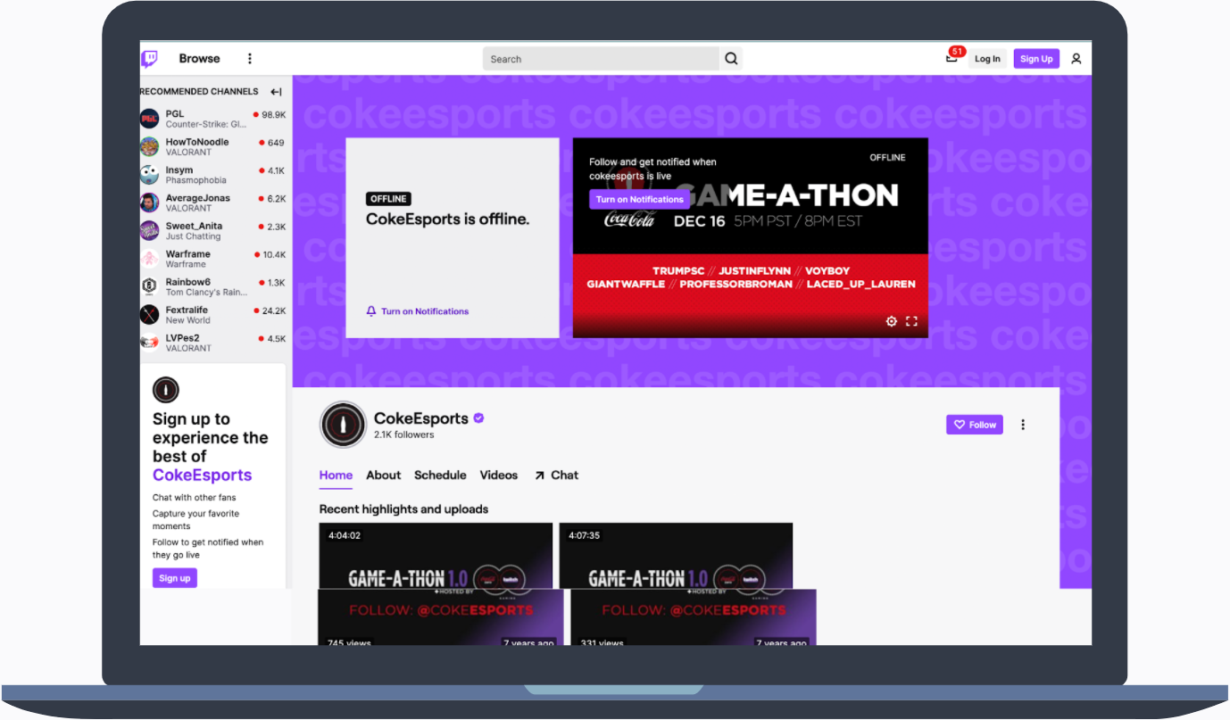Click the Sign Up button in the header
The height and width of the screenshot is (720, 1230).
(x=1036, y=59)
